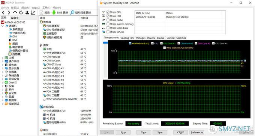
Task: Enable the Stress GPU(s) checkbox
Action: pyautogui.click(x=108, y=32)
